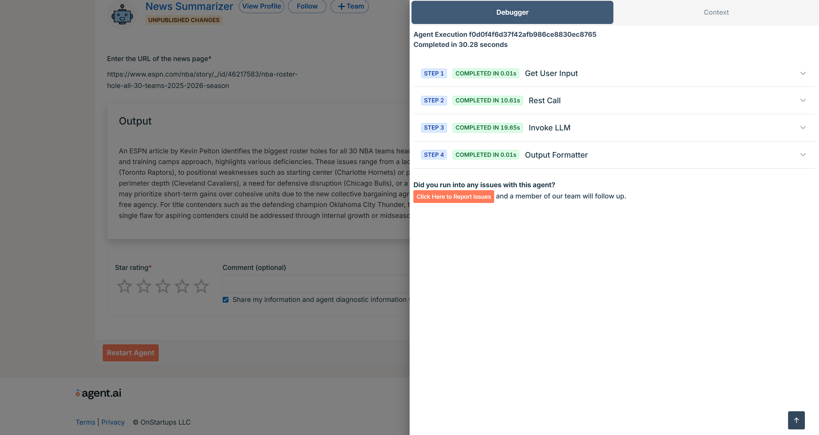The height and width of the screenshot is (435, 819).
Task: Click the Comment optional text field
Action: [315, 284]
